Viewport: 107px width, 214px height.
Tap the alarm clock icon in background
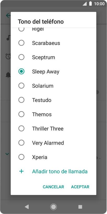8,56
